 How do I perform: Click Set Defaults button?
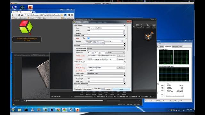tap(78, 89)
